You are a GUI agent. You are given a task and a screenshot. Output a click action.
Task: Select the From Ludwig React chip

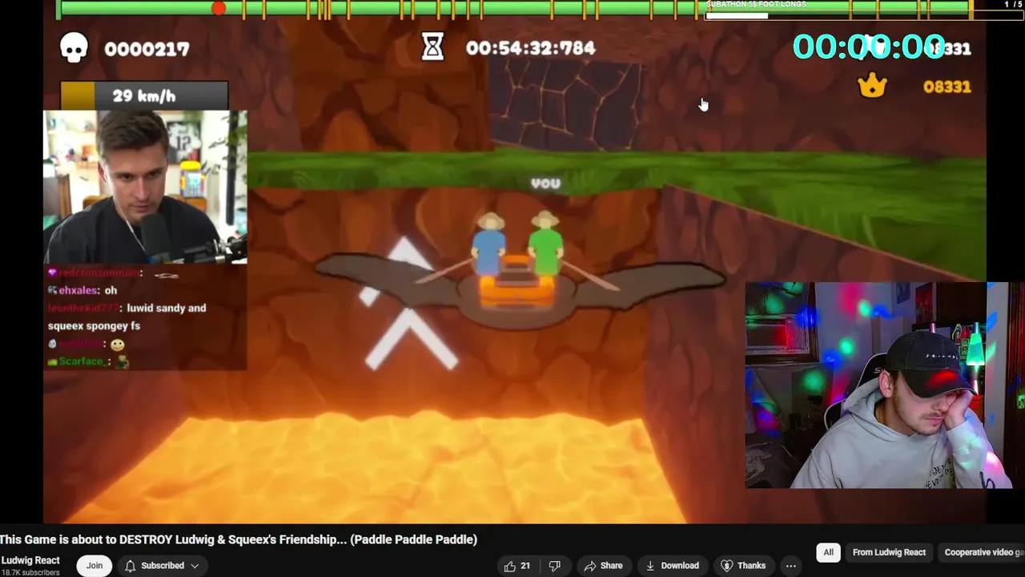(x=889, y=552)
